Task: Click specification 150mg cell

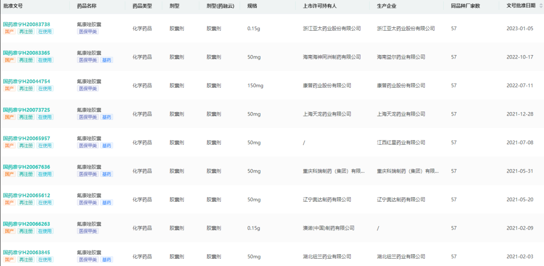Action: [255, 85]
